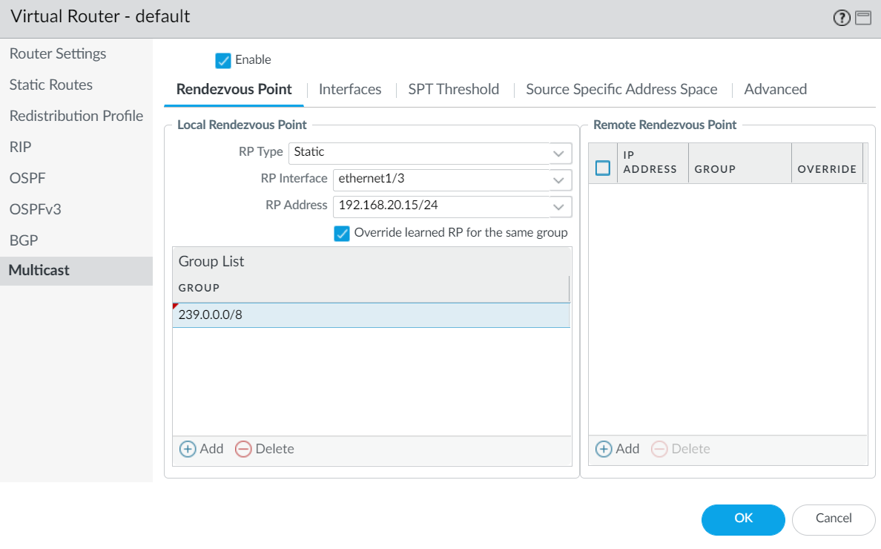Expand the RP Interface dropdown
This screenshot has width=881, height=549.
click(x=559, y=180)
